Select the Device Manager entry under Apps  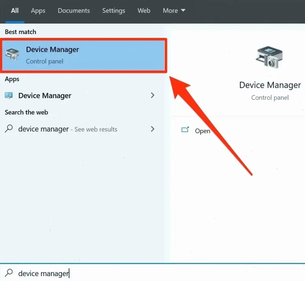click(45, 96)
